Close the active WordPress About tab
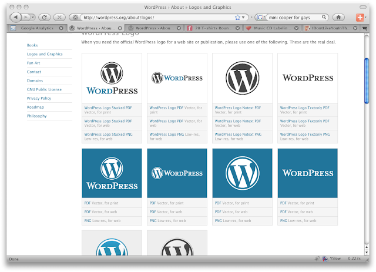The height and width of the screenshot is (272, 376). [120, 28]
